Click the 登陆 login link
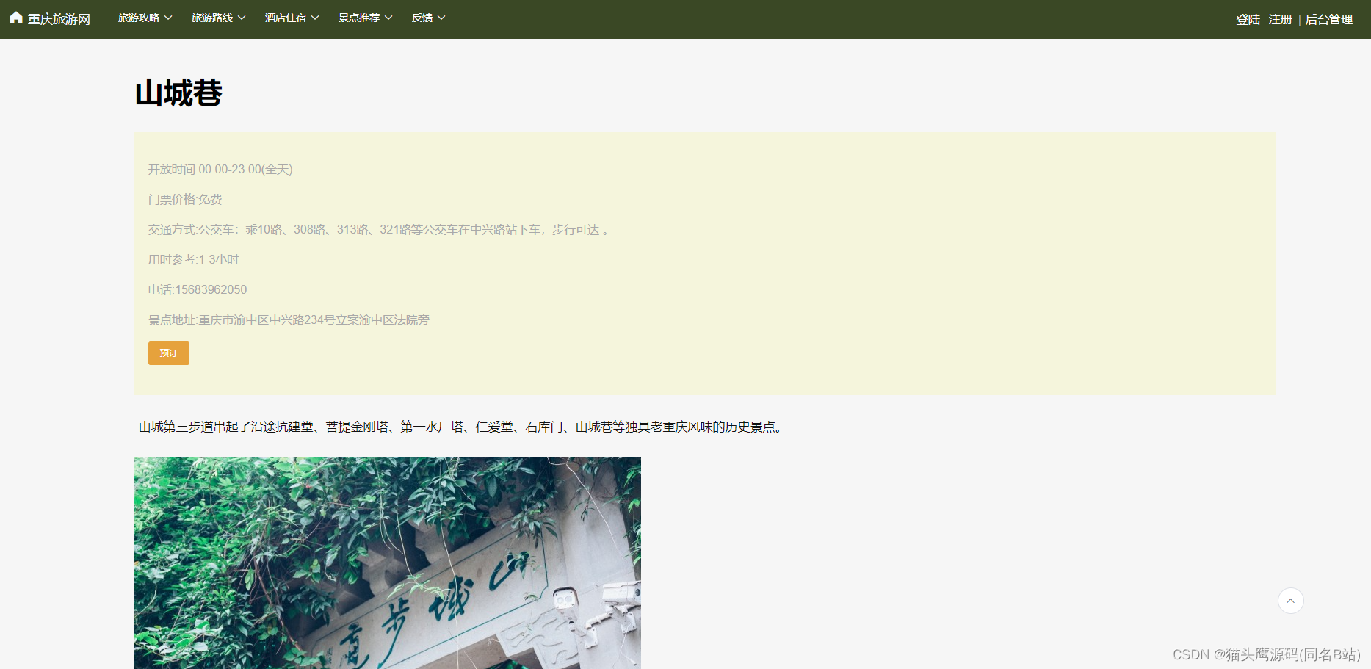 tap(1248, 20)
